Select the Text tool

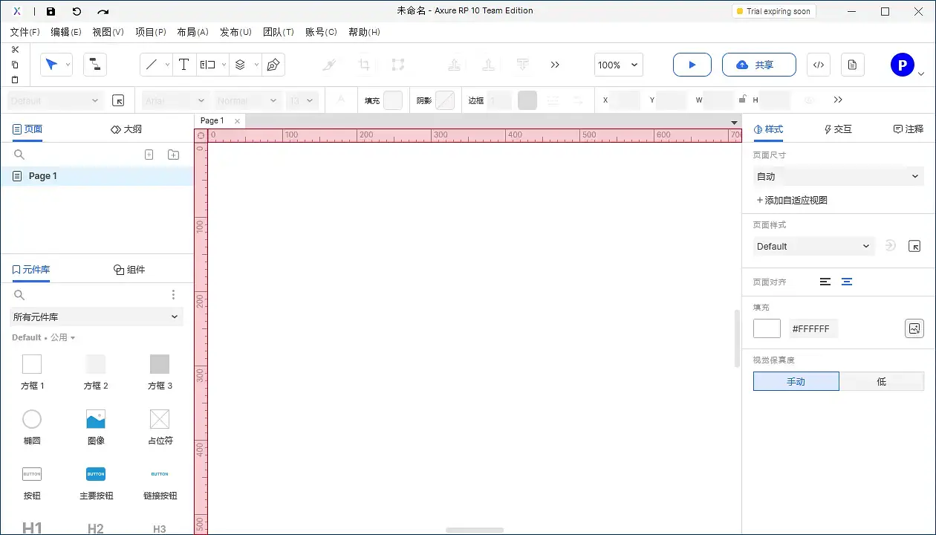[x=183, y=65]
